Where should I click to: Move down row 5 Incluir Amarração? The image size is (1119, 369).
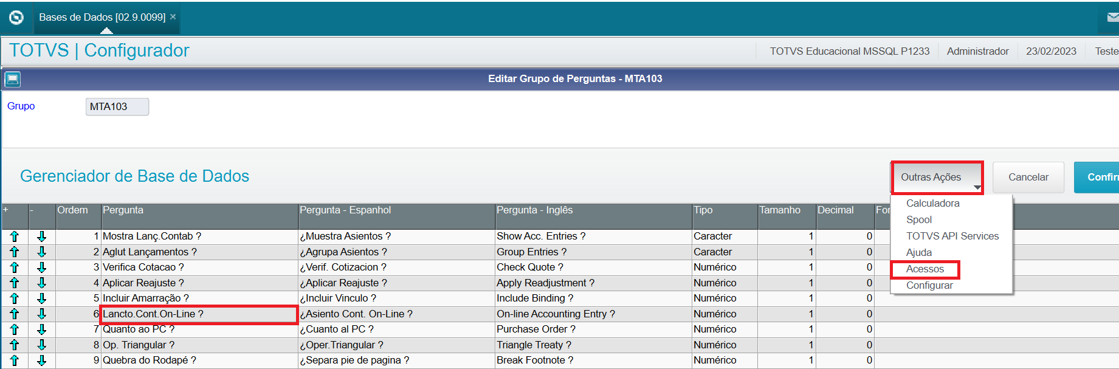(42, 298)
